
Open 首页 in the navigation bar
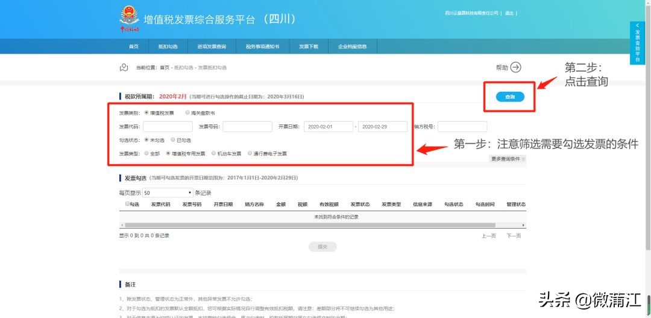click(134, 46)
